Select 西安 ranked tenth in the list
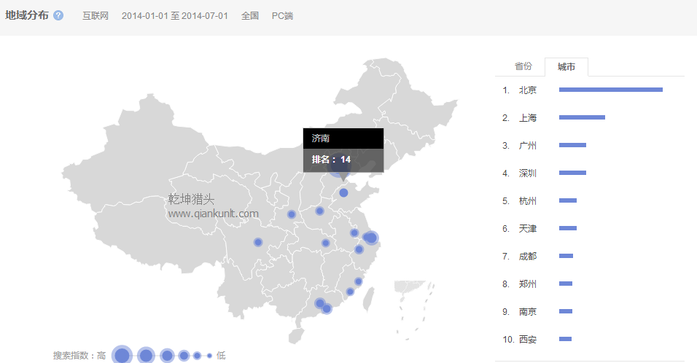Image resolution: width=697 pixels, height=363 pixels. pos(527,339)
